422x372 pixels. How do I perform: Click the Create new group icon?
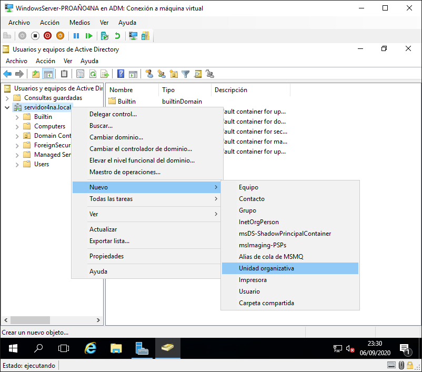pyautogui.click(x=162, y=74)
